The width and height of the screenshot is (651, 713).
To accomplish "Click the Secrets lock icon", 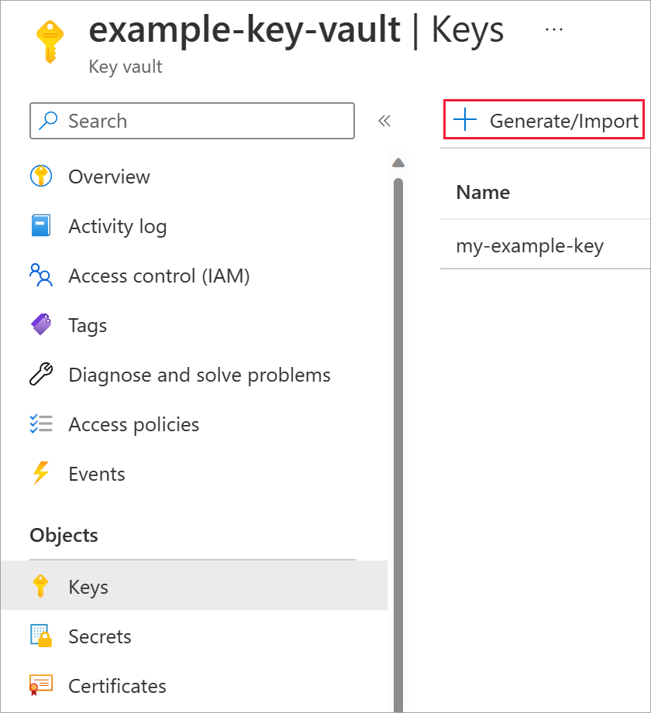I will [41, 636].
